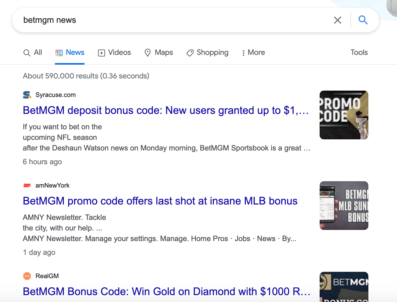Switch to the Shopping tab
Image resolution: width=397 pixels, height=302 pixels.
207,52
